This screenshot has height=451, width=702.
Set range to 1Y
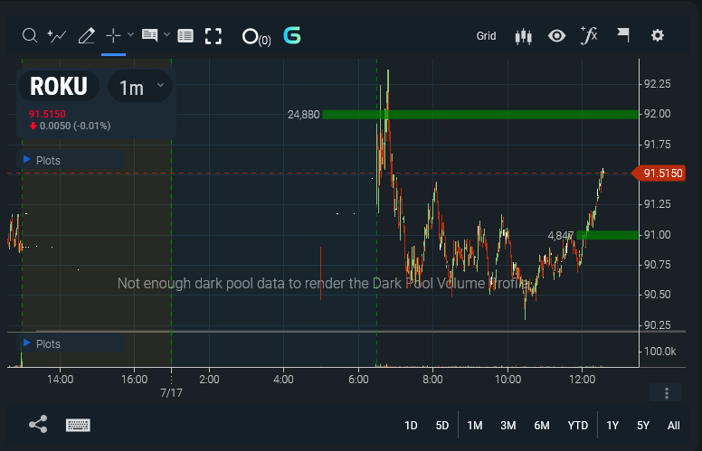[x=612, y=426]
